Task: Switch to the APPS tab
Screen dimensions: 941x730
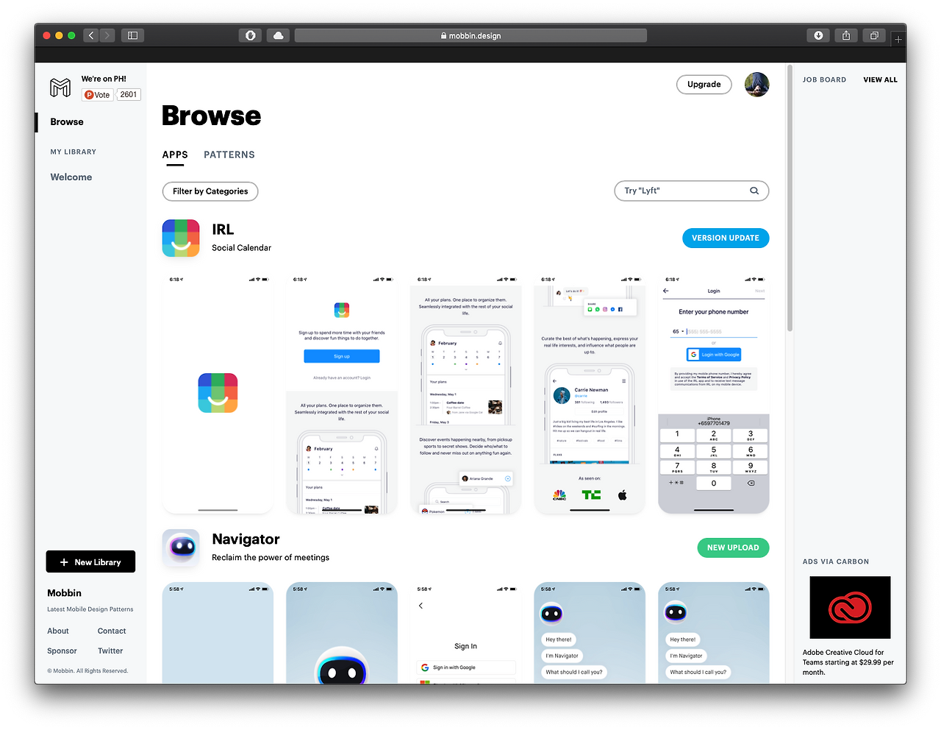Action: pyautogui.click(x=175, y=155)
